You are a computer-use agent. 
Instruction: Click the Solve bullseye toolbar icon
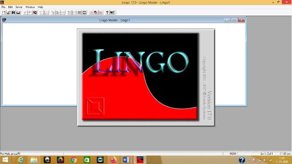(x=69, y=13)
